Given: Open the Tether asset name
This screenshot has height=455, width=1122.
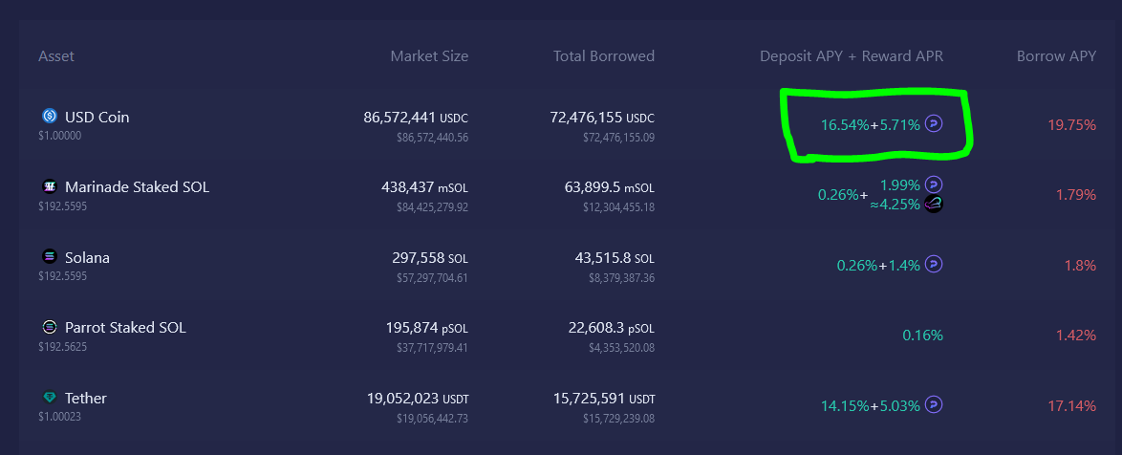Looking at the screenshot, I should click(x=86, y=398).
